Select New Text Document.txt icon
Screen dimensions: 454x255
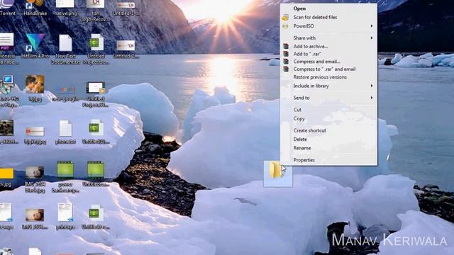tap(65, 49)
